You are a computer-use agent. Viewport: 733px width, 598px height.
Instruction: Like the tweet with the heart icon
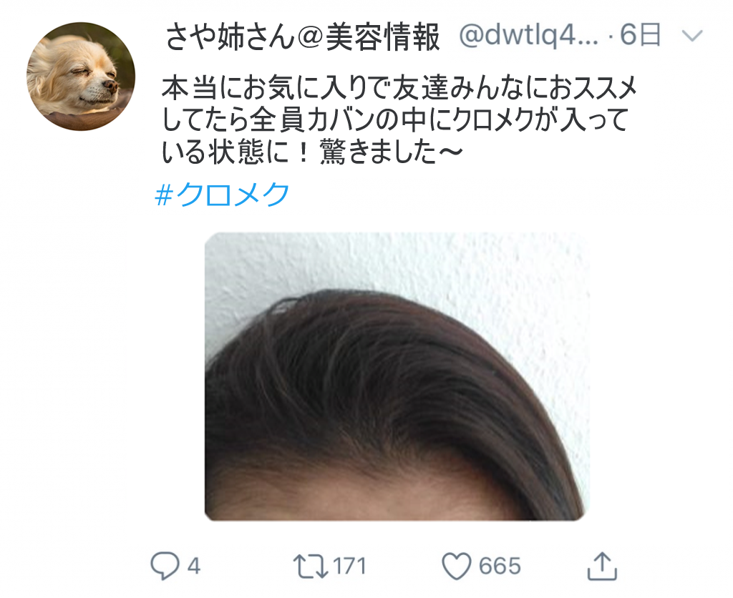[x=456, y=567]
